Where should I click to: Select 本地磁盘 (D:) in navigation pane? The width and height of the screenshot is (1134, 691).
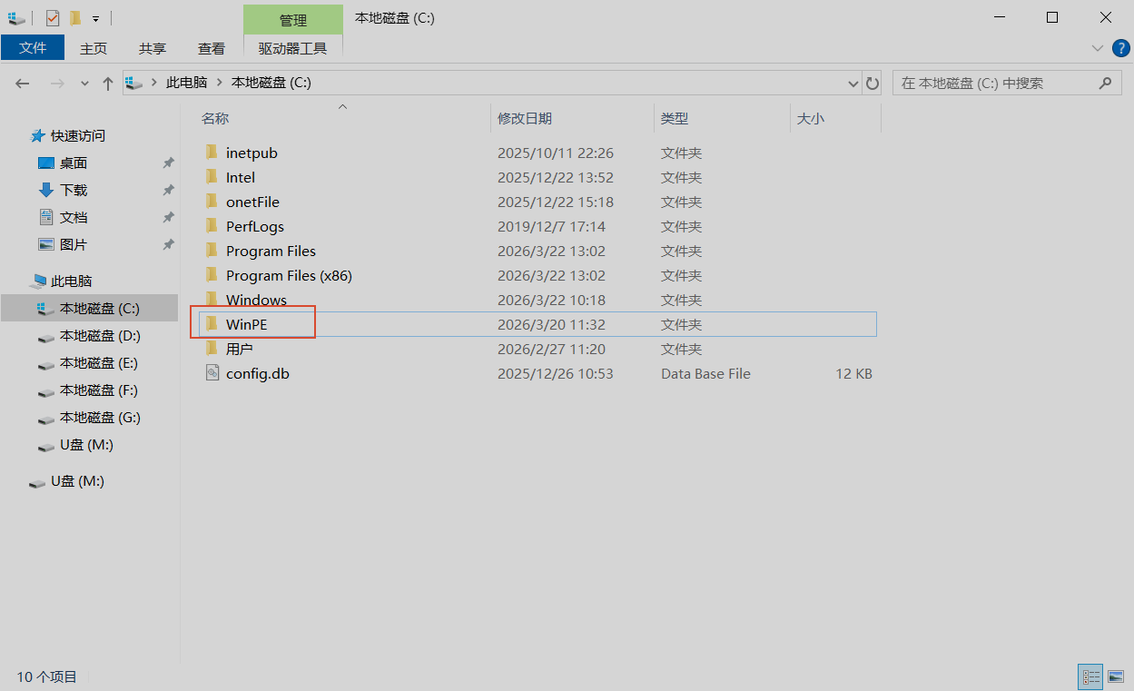point(100,336)
